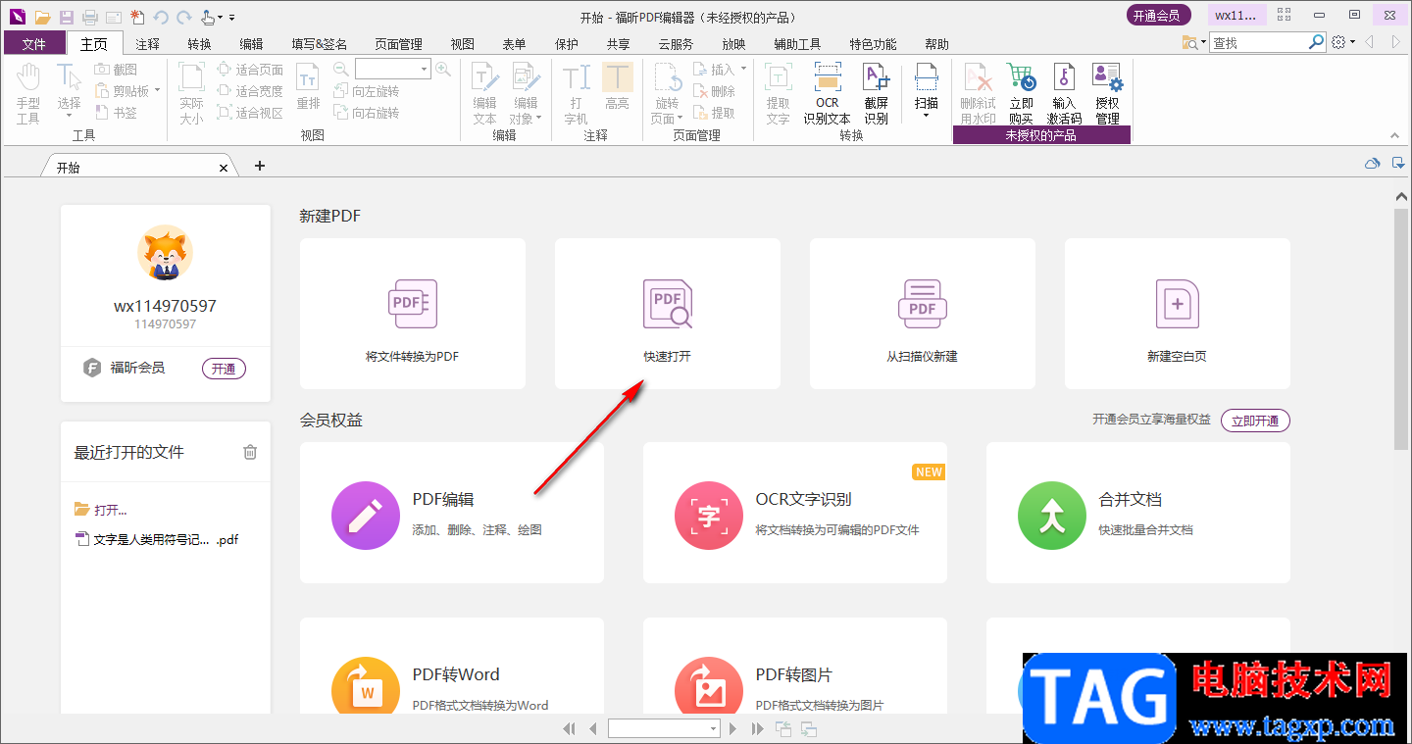Click the 立即开通 button

[x=1255, y=421]
